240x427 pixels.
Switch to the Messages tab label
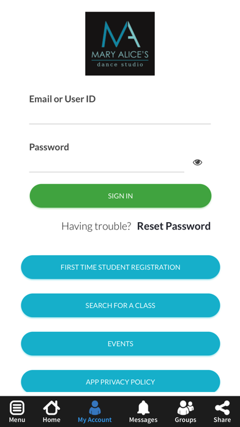143,420
